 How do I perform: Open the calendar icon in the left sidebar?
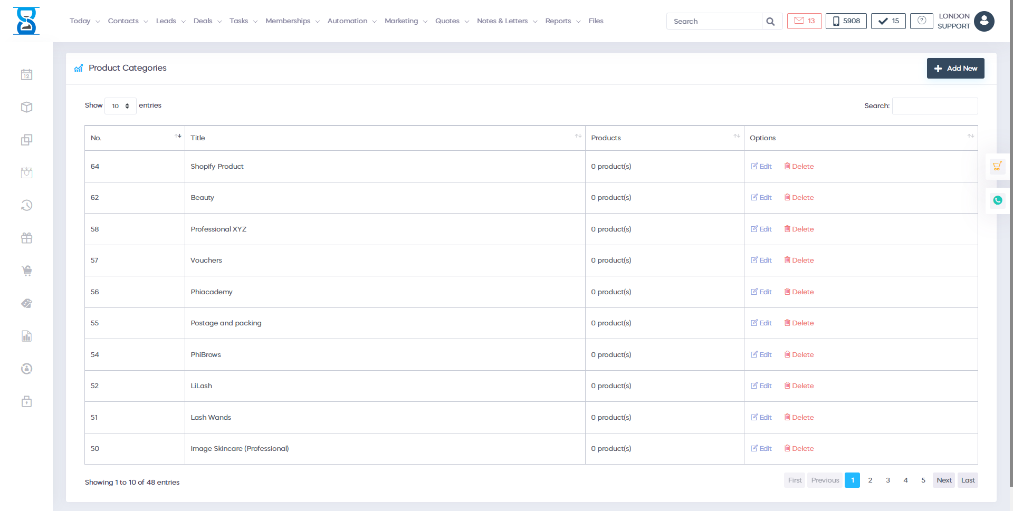(x=26, y=74)
